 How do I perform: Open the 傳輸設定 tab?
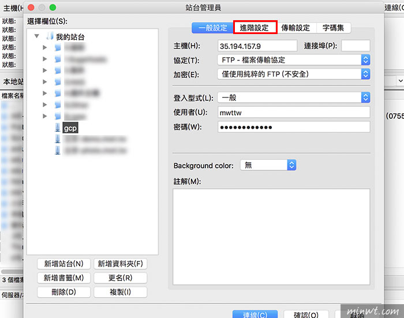point(295,28)
